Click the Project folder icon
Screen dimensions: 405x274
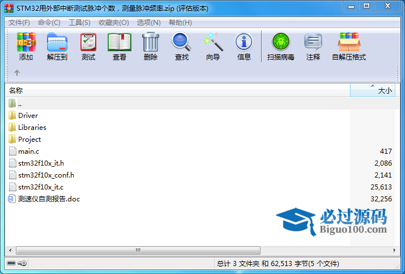[x=12, y=139]
